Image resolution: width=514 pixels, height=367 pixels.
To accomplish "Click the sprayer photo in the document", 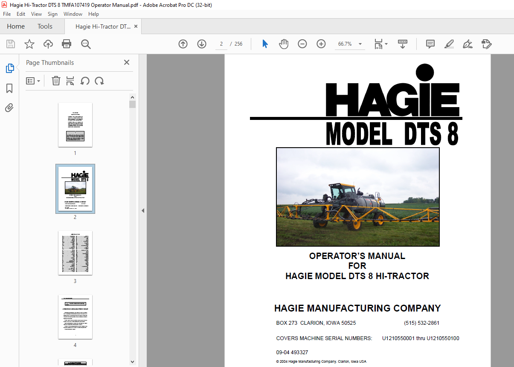I will pos(358,197).
